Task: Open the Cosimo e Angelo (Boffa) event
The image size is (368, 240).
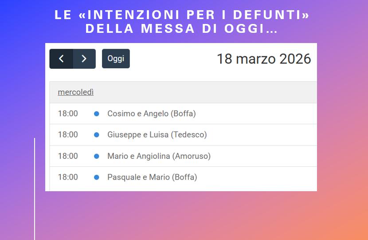Action: [x=152, y=114]
